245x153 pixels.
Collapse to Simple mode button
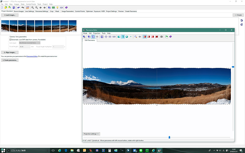click(x=238, y=15)
